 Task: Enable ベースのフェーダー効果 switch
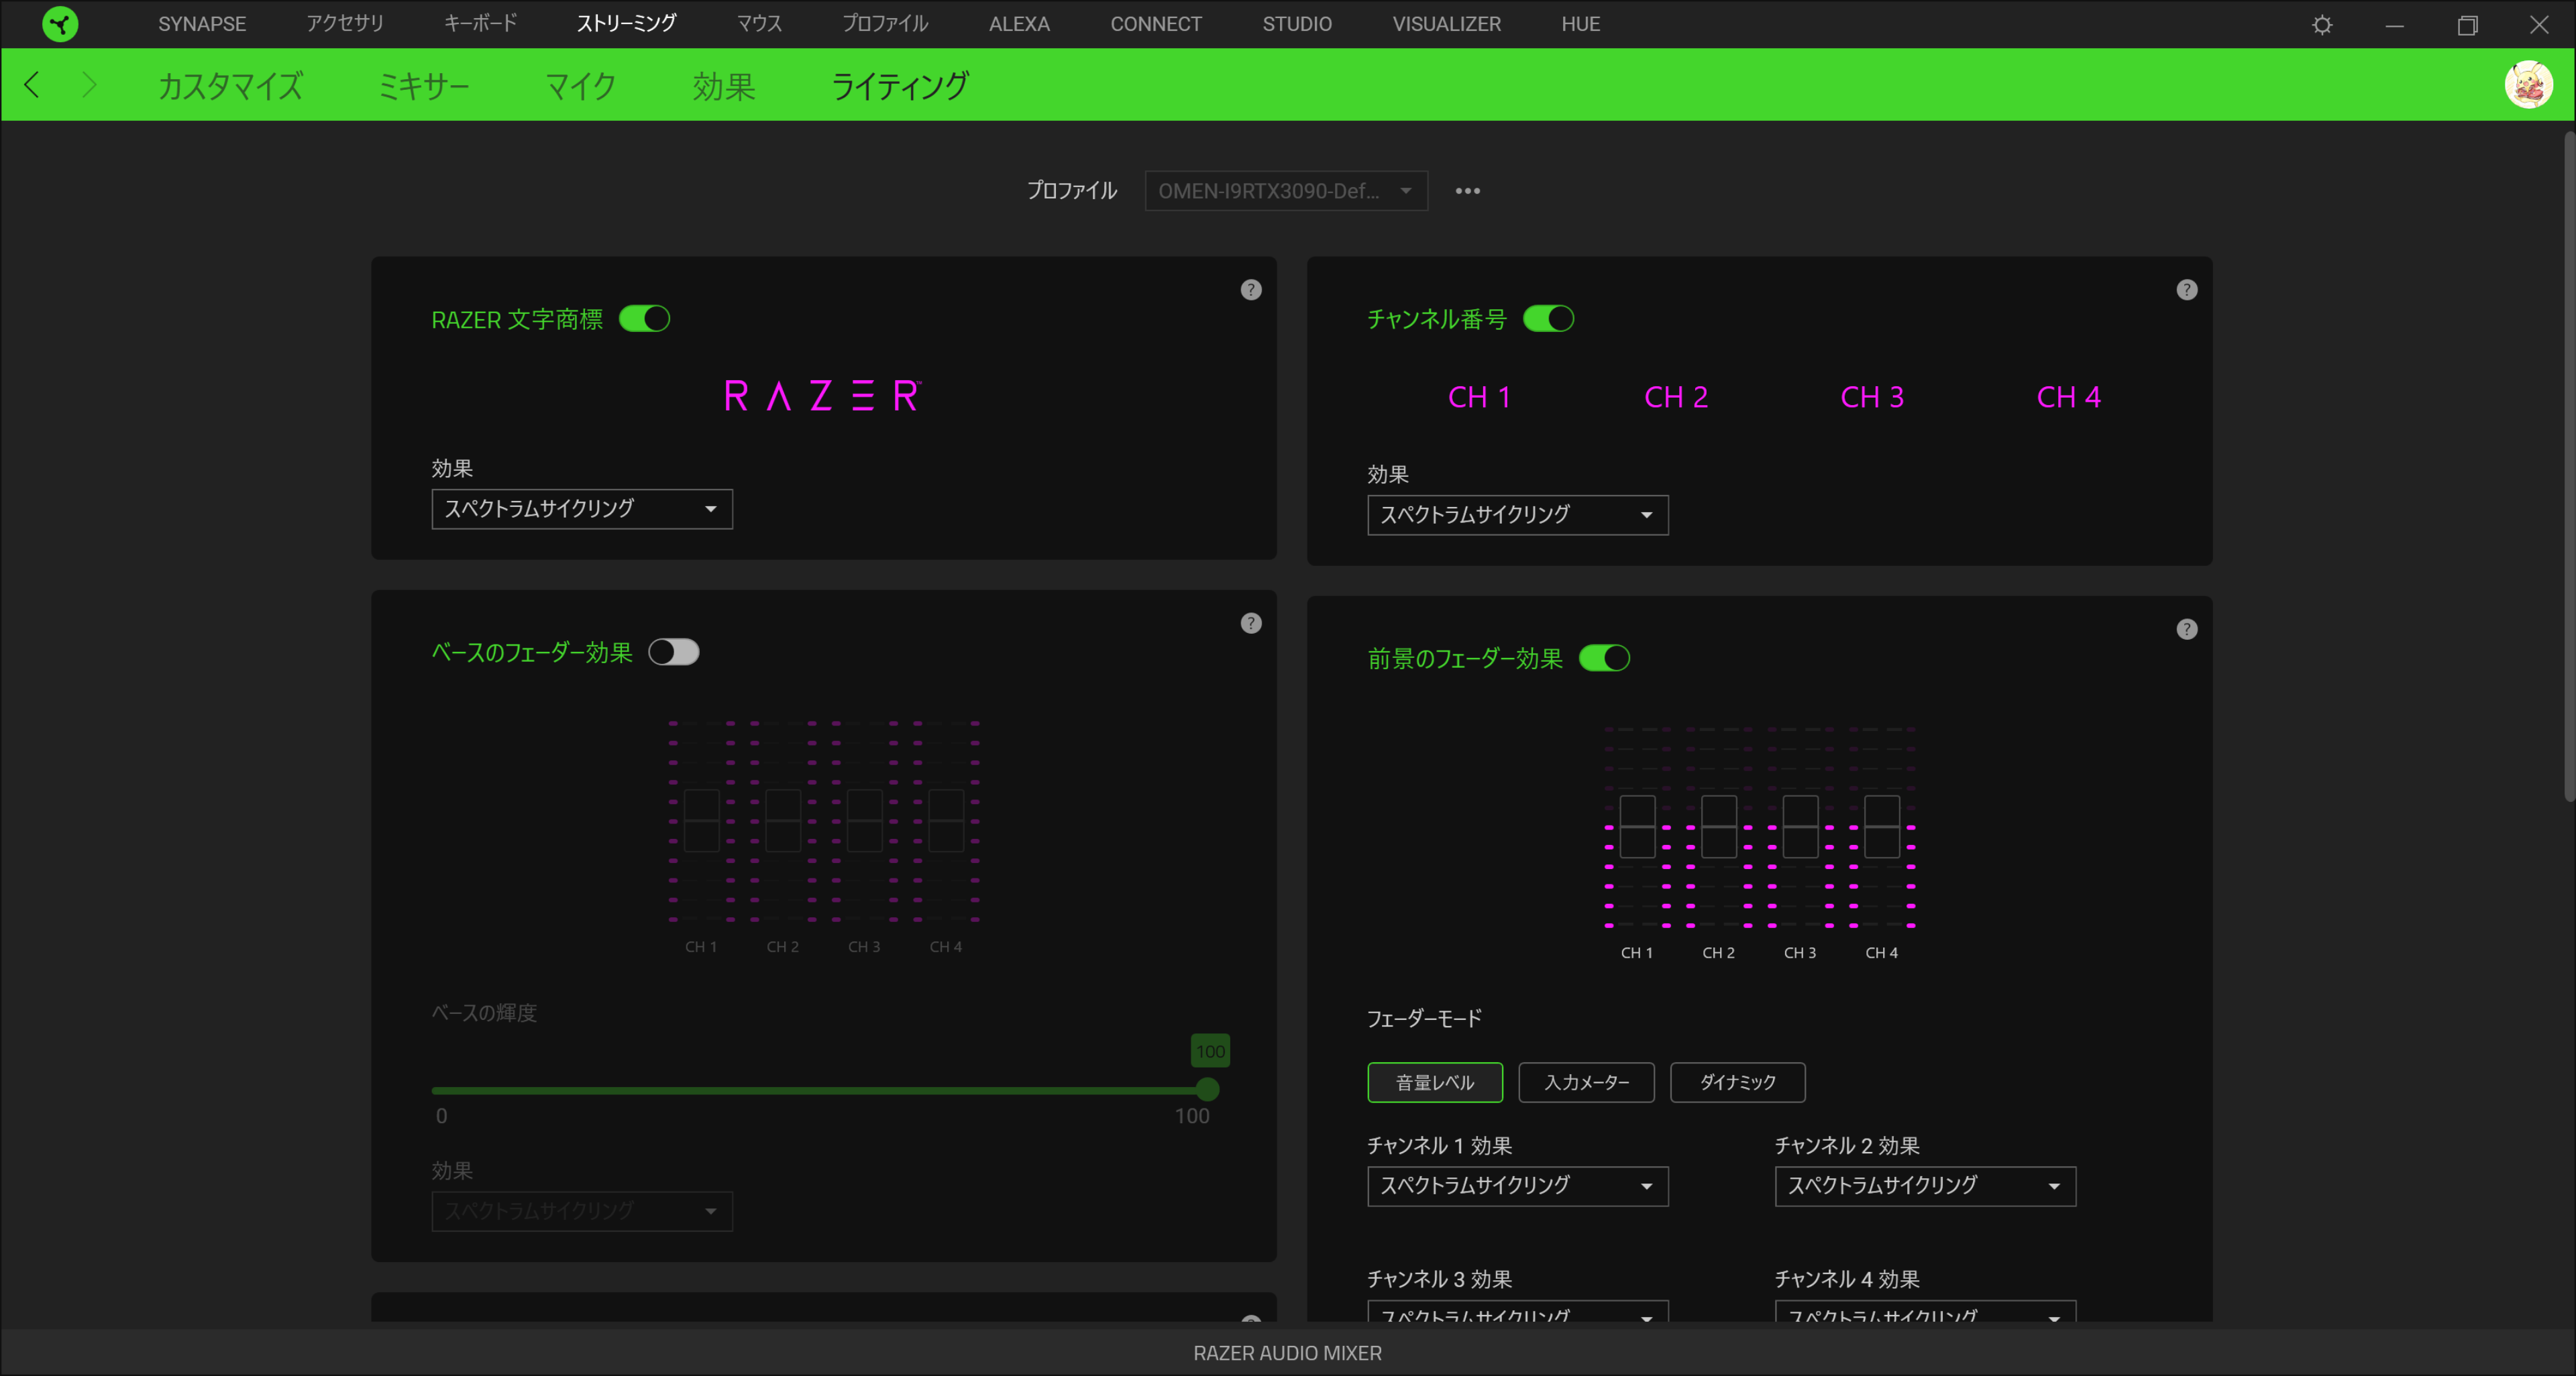click(x=673, y=652)
